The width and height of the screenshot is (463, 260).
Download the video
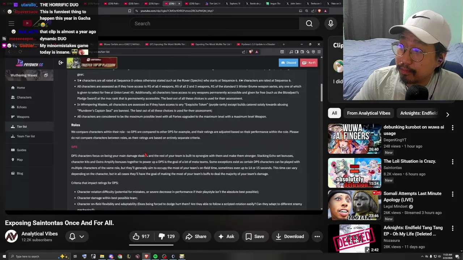[x=290, y=237]
